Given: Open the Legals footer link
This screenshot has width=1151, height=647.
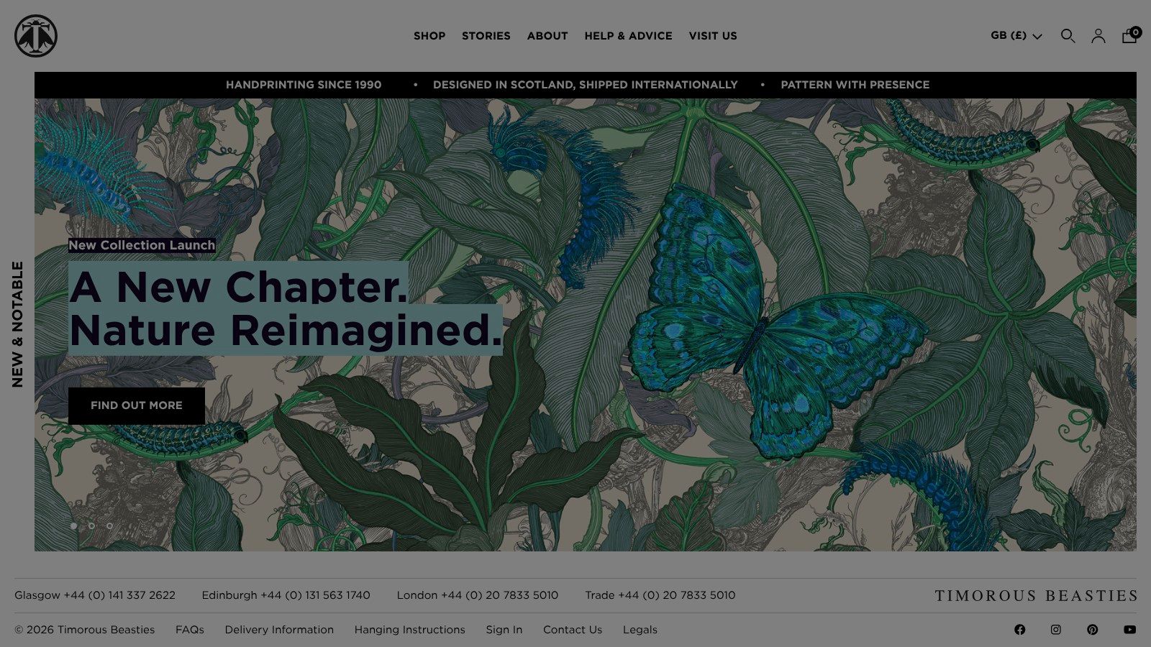Looking at the screenshot, I should tap(640, 630).
